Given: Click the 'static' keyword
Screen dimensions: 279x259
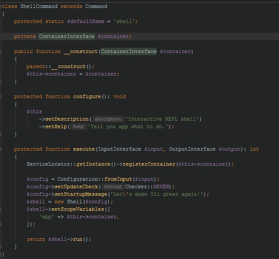Looking at the screenshot, I should pos(54,21).
